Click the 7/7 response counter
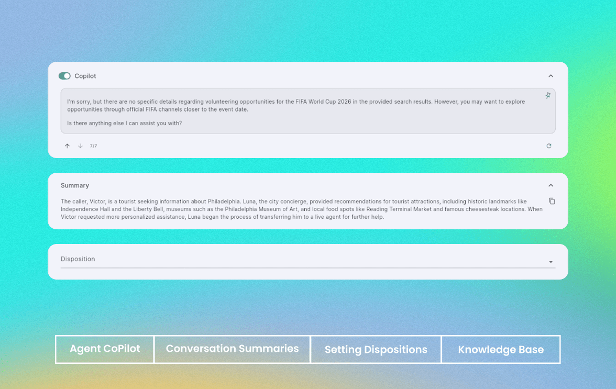Viewport: 616px width, 389px height. point(93,146)
